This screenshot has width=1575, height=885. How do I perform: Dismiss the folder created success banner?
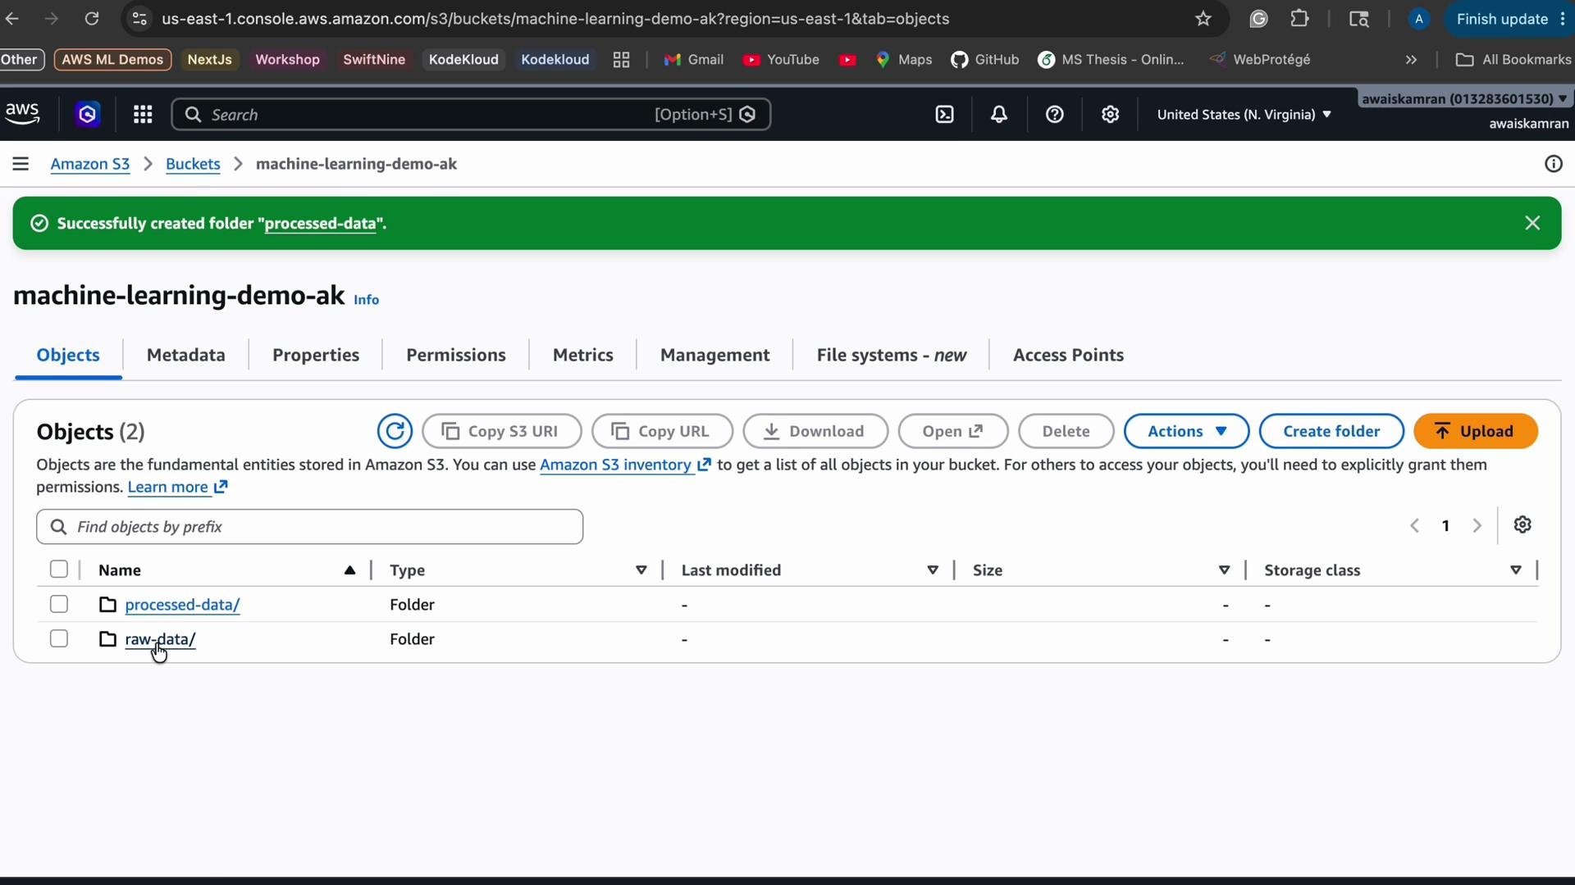pos(1532,223)
